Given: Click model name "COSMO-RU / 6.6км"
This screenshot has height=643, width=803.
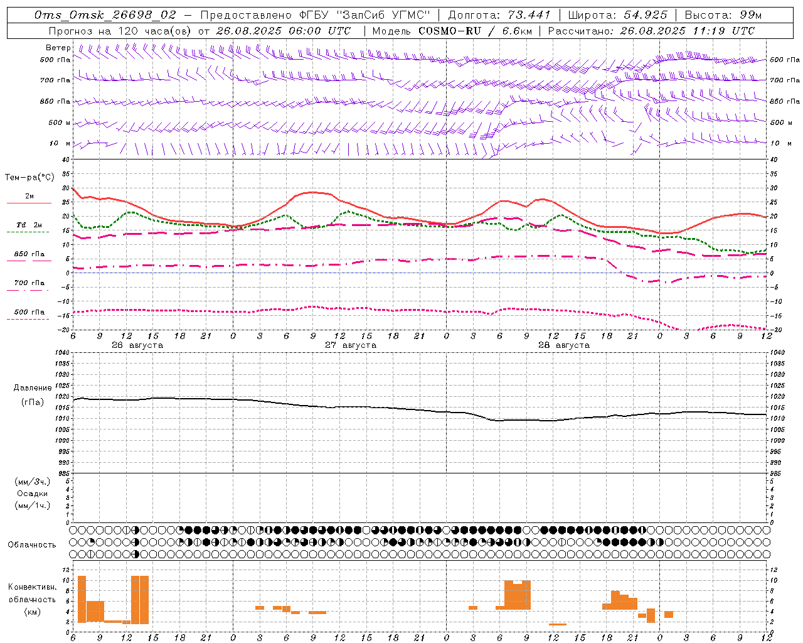Looking at the screenshot, I should (475, 31).
